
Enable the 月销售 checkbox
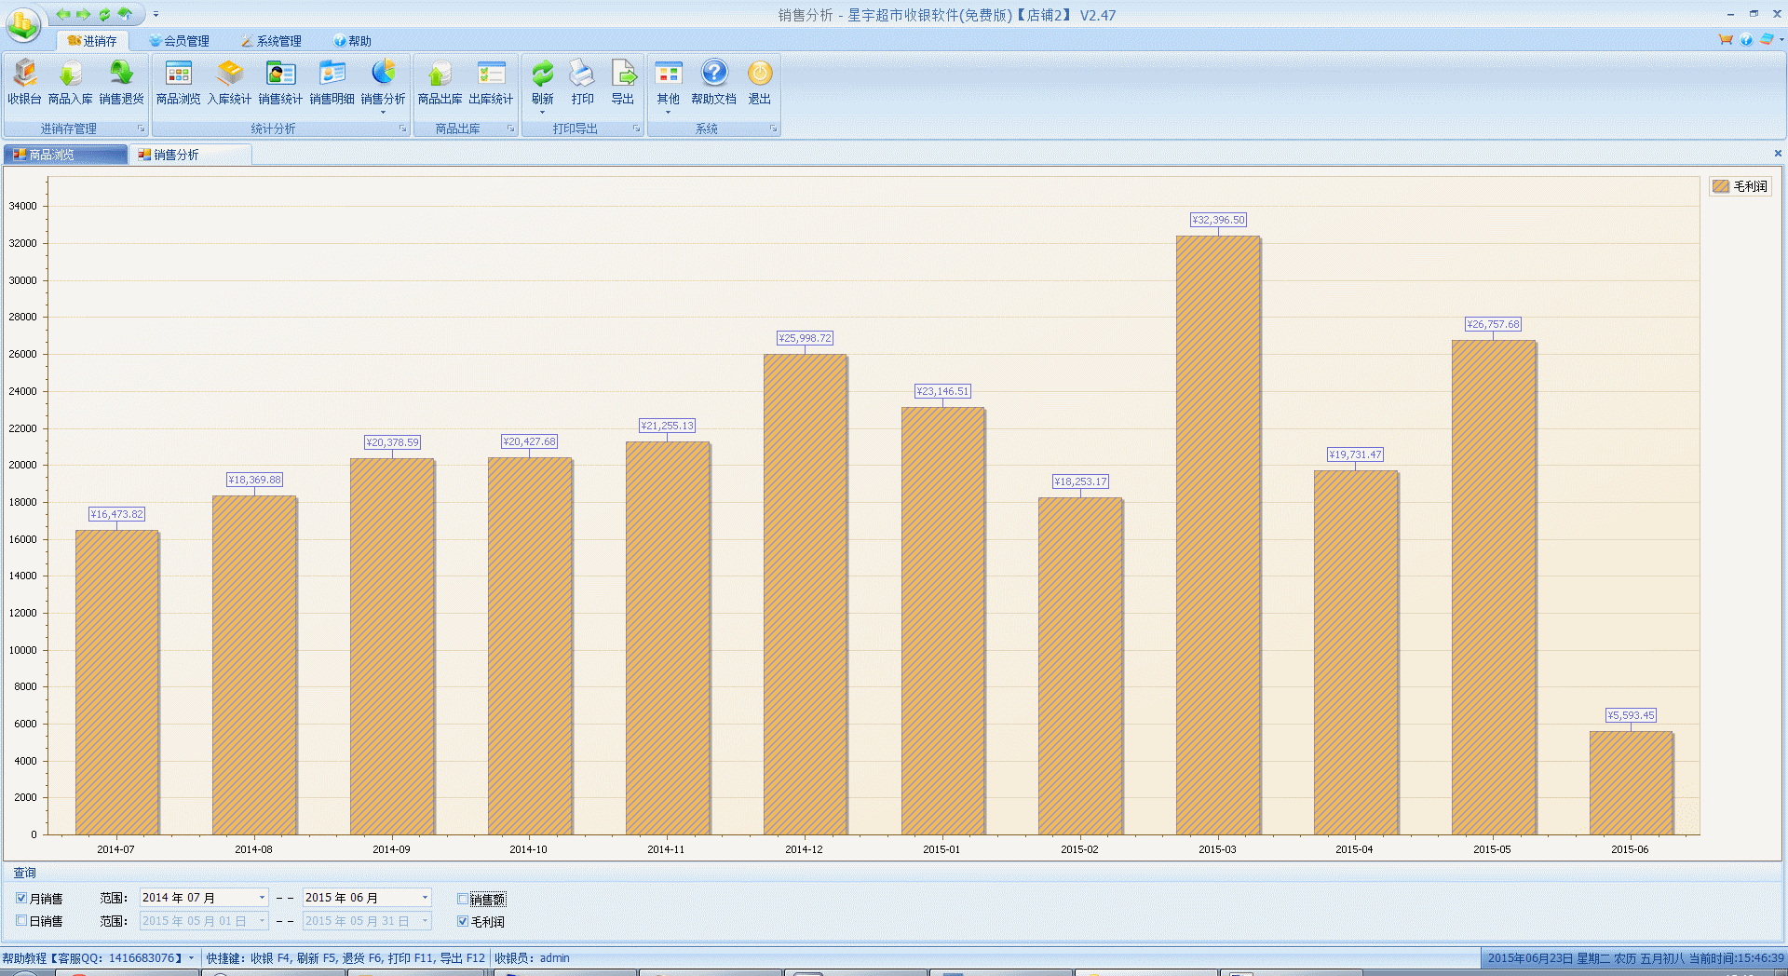click(x=21, y=899)
